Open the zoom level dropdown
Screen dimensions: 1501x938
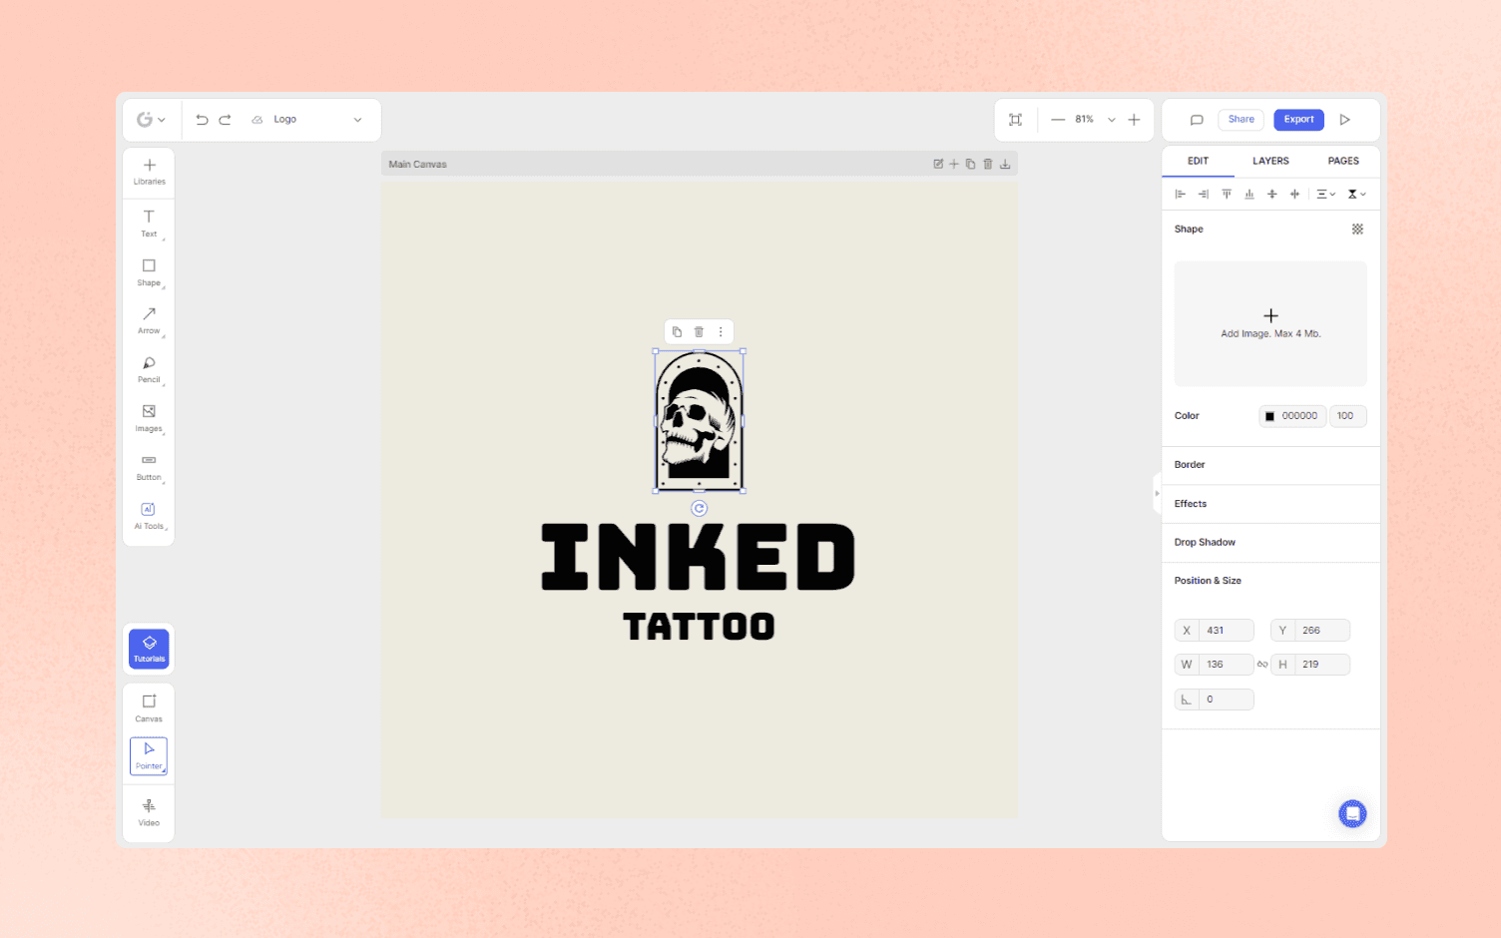click(x=1111, y=119)
